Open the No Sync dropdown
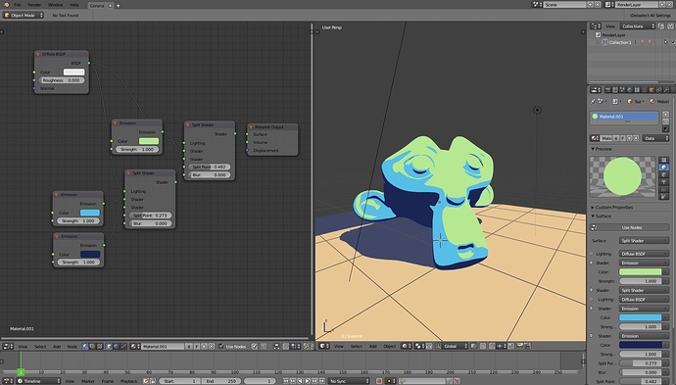 349,381
